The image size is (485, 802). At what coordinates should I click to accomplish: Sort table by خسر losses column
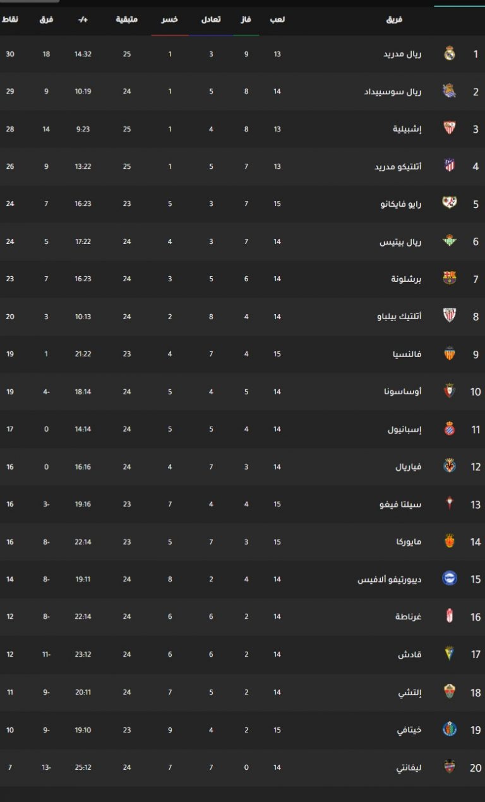(x=169, y=20)
